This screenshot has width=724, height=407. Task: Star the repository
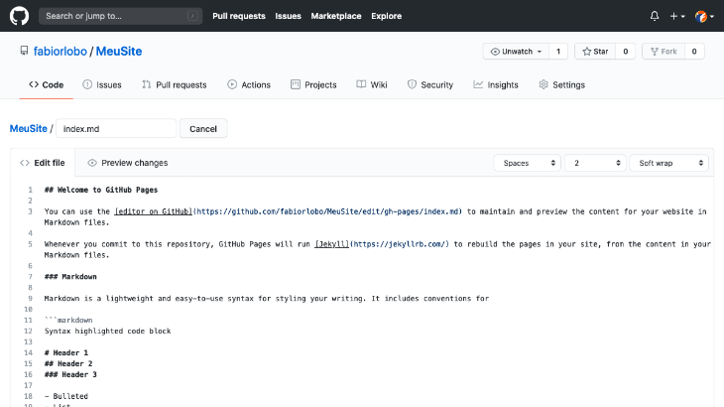point(595,52)
